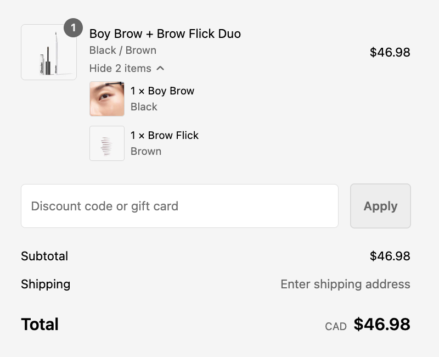Click the Brow Flick Brown swatch thumbnail
Viewport: 439px width, 357px height.
(107, 143)
